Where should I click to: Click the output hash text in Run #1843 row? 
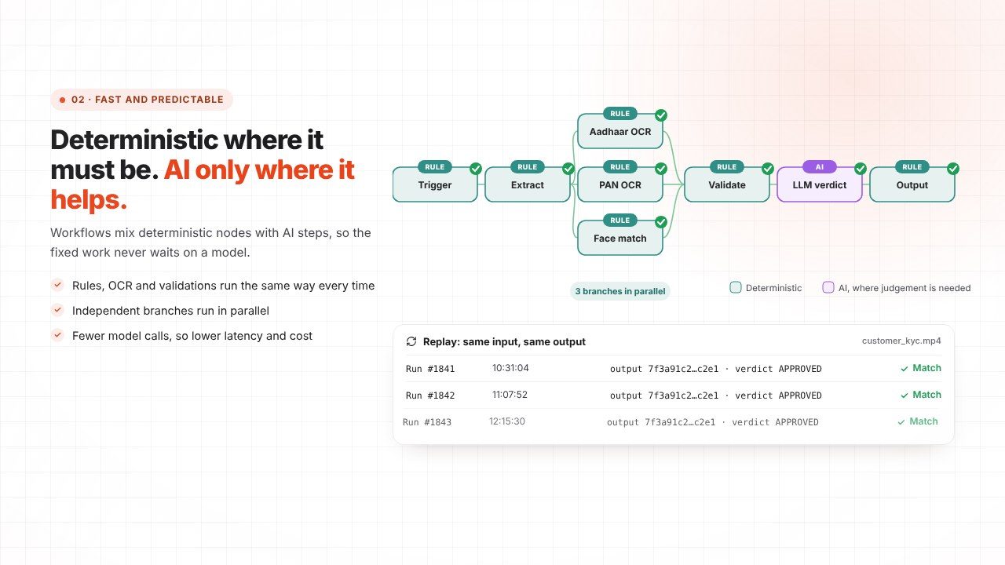point(713,422)
